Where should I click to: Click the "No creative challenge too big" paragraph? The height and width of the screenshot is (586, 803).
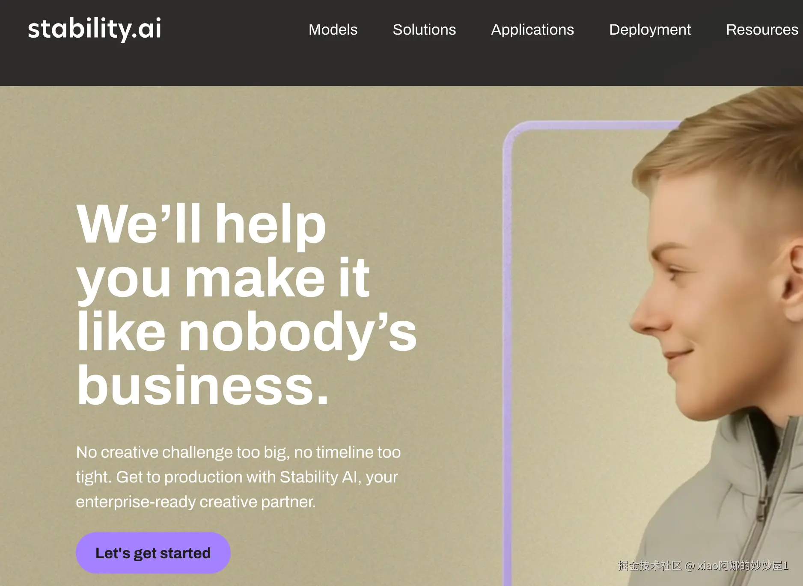[238, 476]
